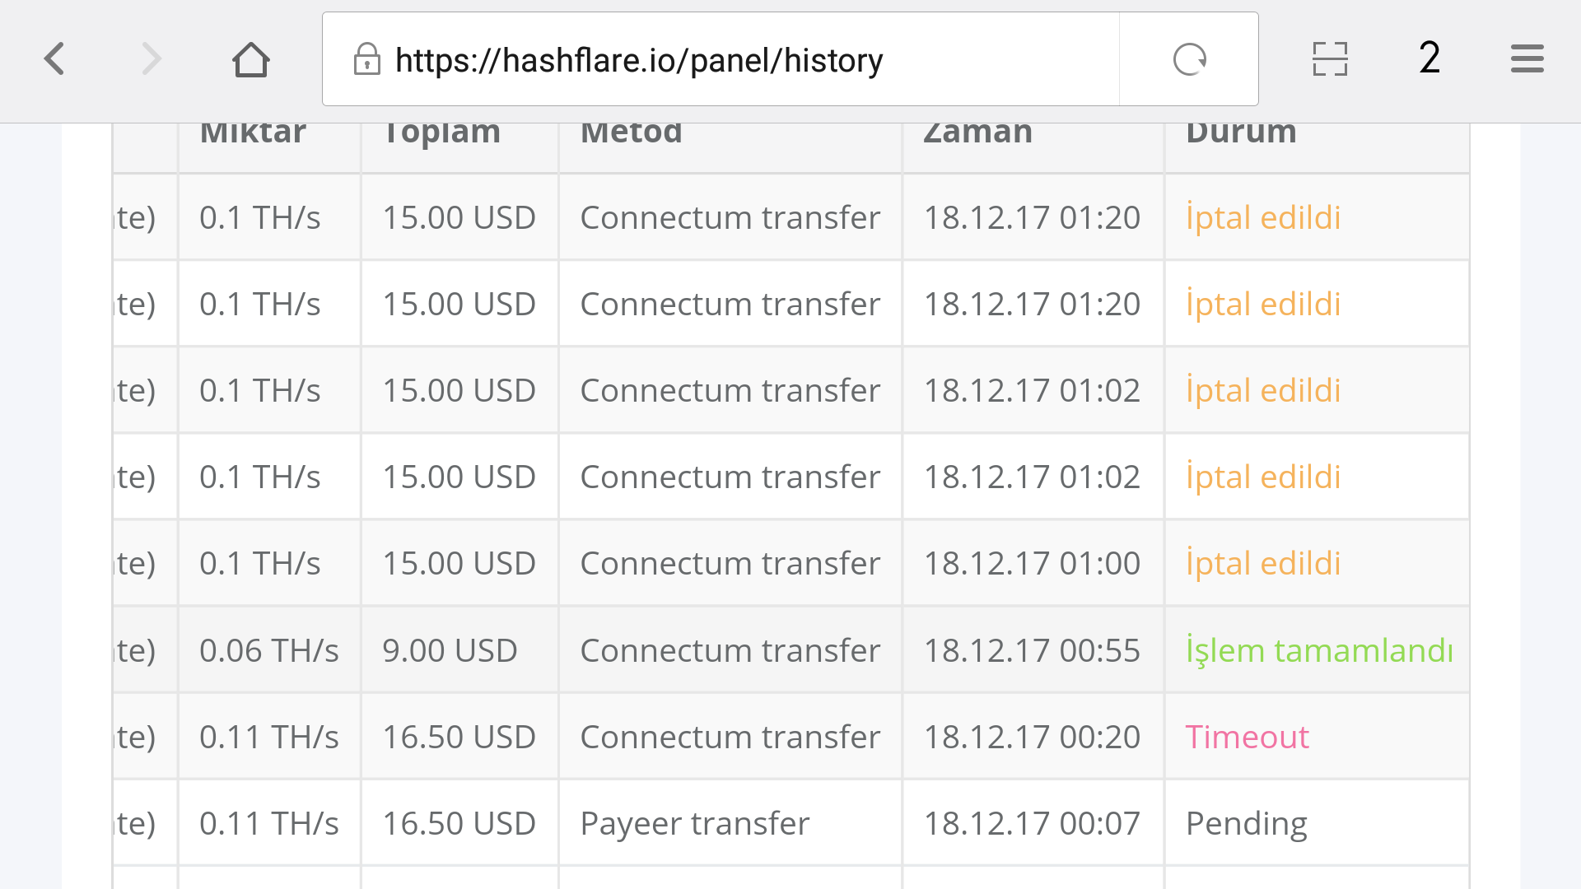The image size is (1581, 889).
Task: Select the Metod column header
Action: point(632,132)
